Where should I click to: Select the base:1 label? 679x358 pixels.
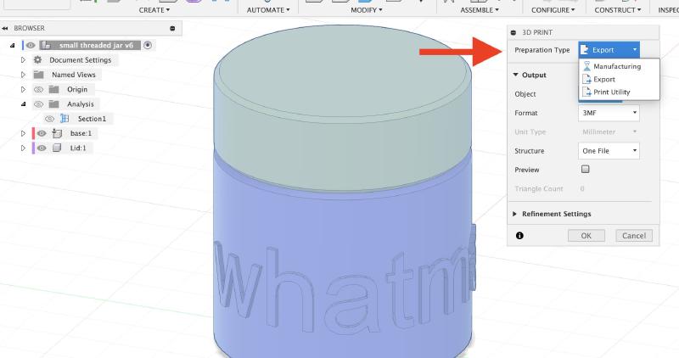pyautogui.click(x=81, y=133)
